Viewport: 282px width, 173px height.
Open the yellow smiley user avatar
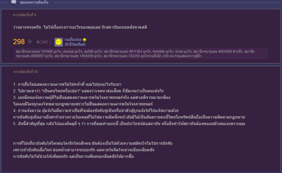coord(59,42)
